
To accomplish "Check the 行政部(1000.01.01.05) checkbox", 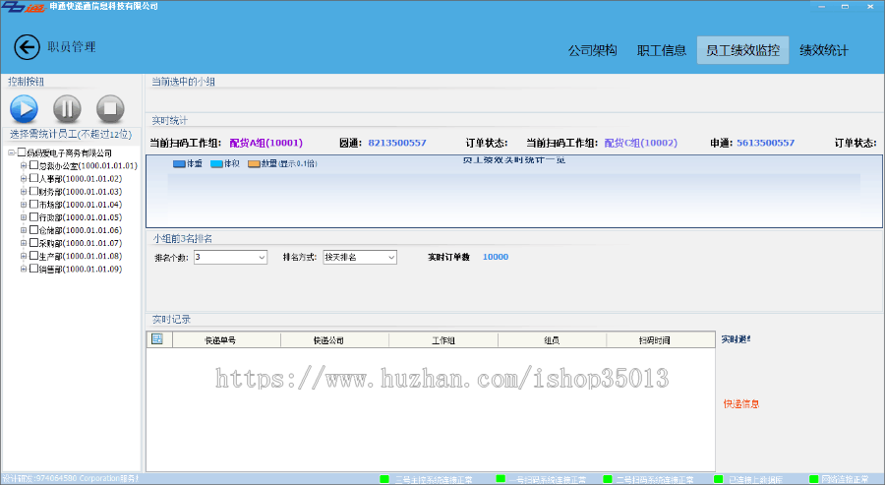I will coord(33,217).
